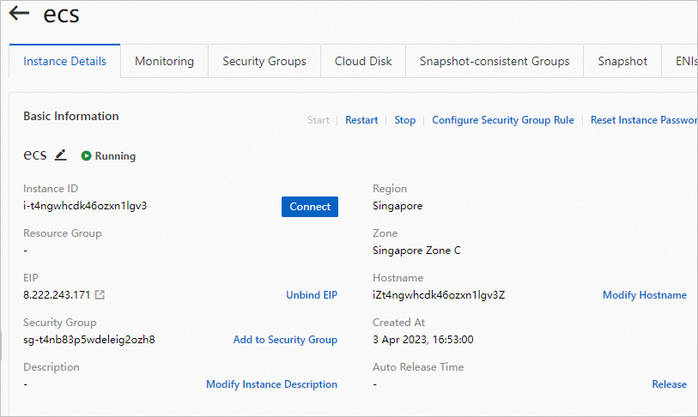Click Release next to Auto Release Time
Image resolution: width=698 pixels, height=417 pixels.
669,384
